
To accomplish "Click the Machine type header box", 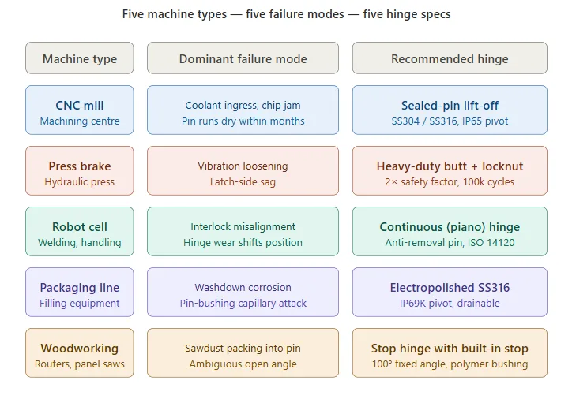I will tap(80, 58).
